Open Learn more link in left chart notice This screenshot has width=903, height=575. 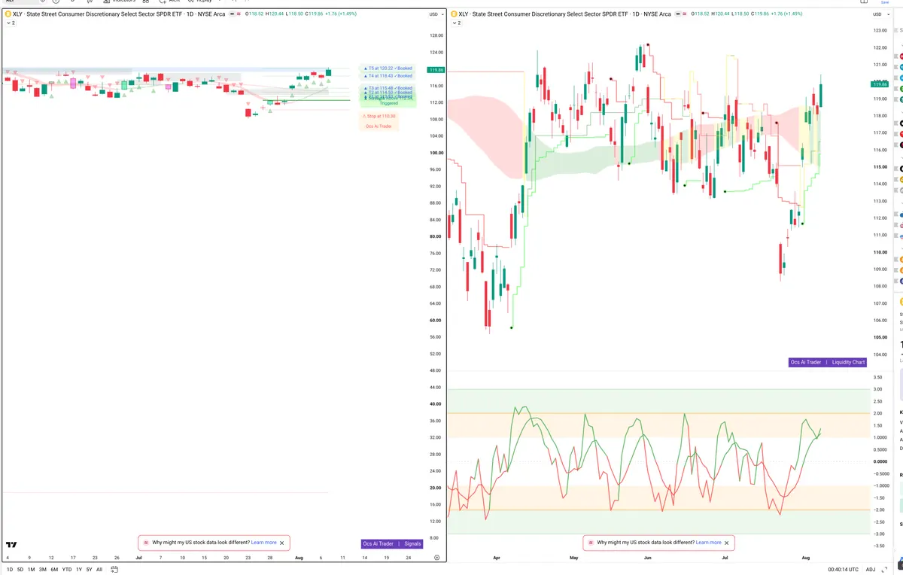pyautogui.click(x=264, y=543)
